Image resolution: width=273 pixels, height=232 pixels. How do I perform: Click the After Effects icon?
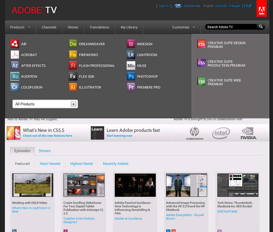[15, 66]
